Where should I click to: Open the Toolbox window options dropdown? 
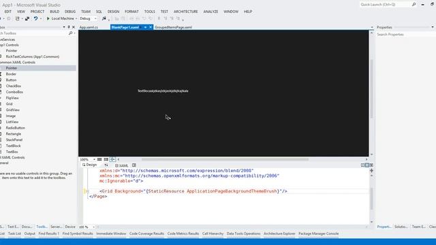click(64, 27)
